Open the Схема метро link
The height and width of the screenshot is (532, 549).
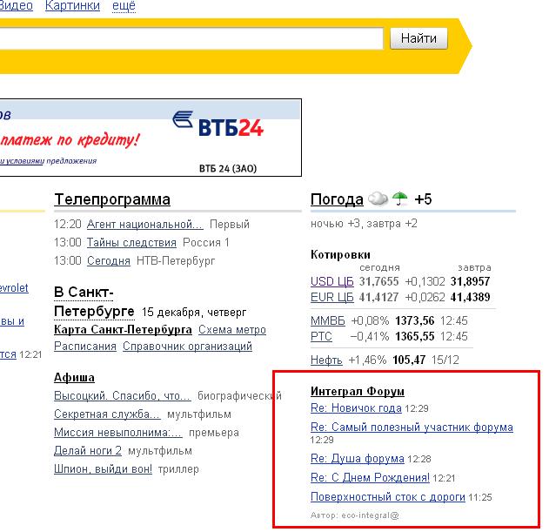click(x=232, y=330)
